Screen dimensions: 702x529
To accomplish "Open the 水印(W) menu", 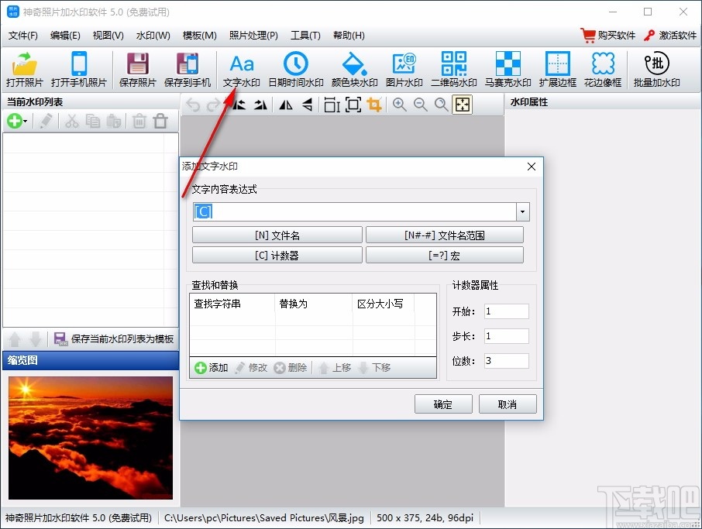I will (153, 36).
